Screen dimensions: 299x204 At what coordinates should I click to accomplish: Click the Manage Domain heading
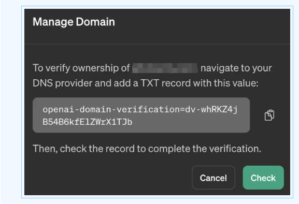(x=74, y=22)
